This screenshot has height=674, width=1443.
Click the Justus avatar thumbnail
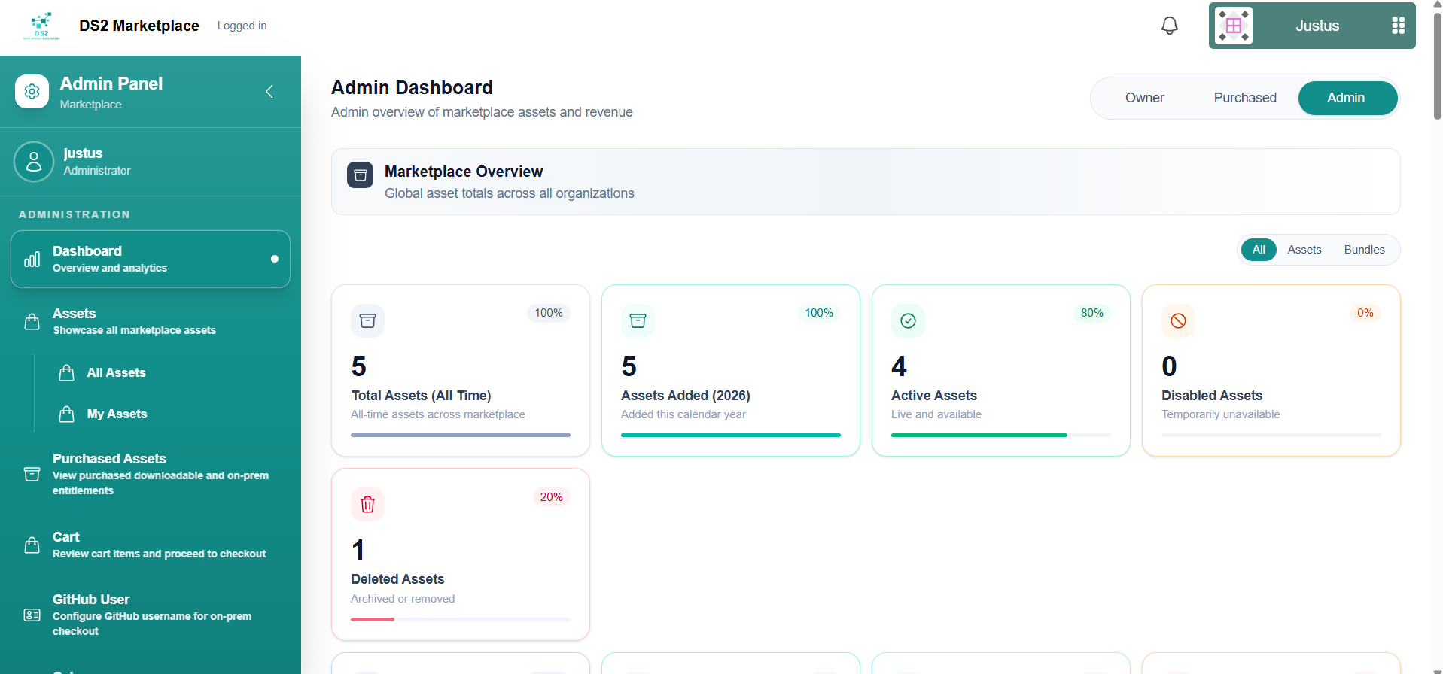pyautogui.click(x=1234, y=26)
